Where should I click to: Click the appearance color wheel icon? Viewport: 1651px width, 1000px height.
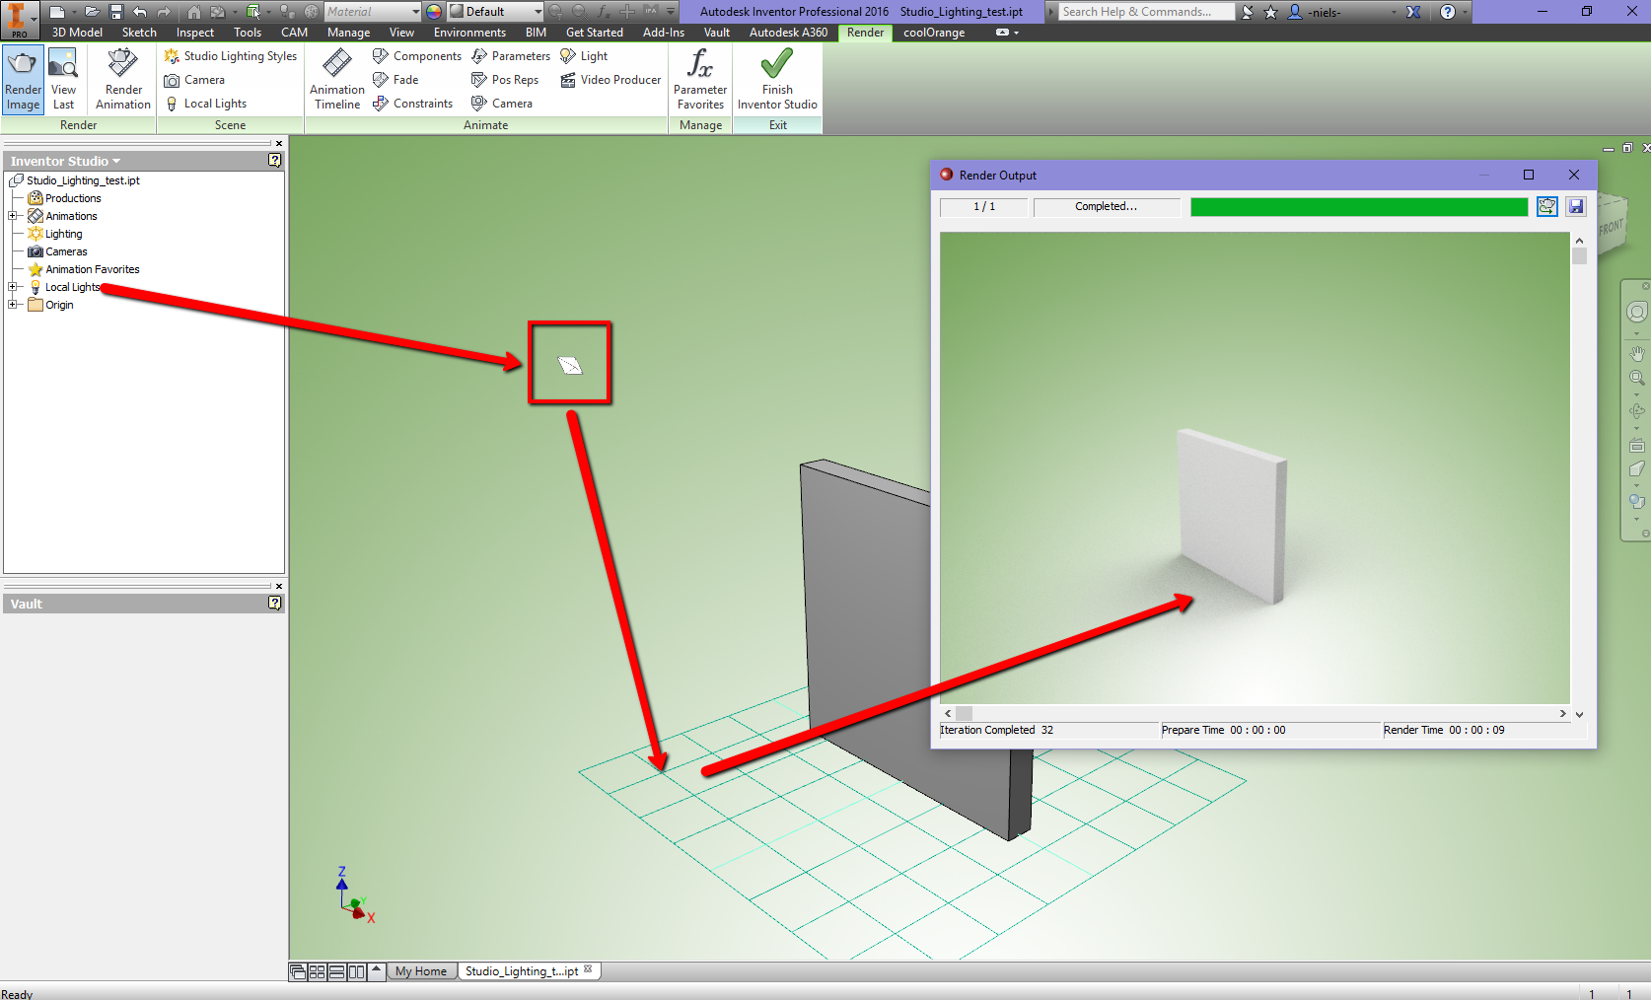coord(434,12)
